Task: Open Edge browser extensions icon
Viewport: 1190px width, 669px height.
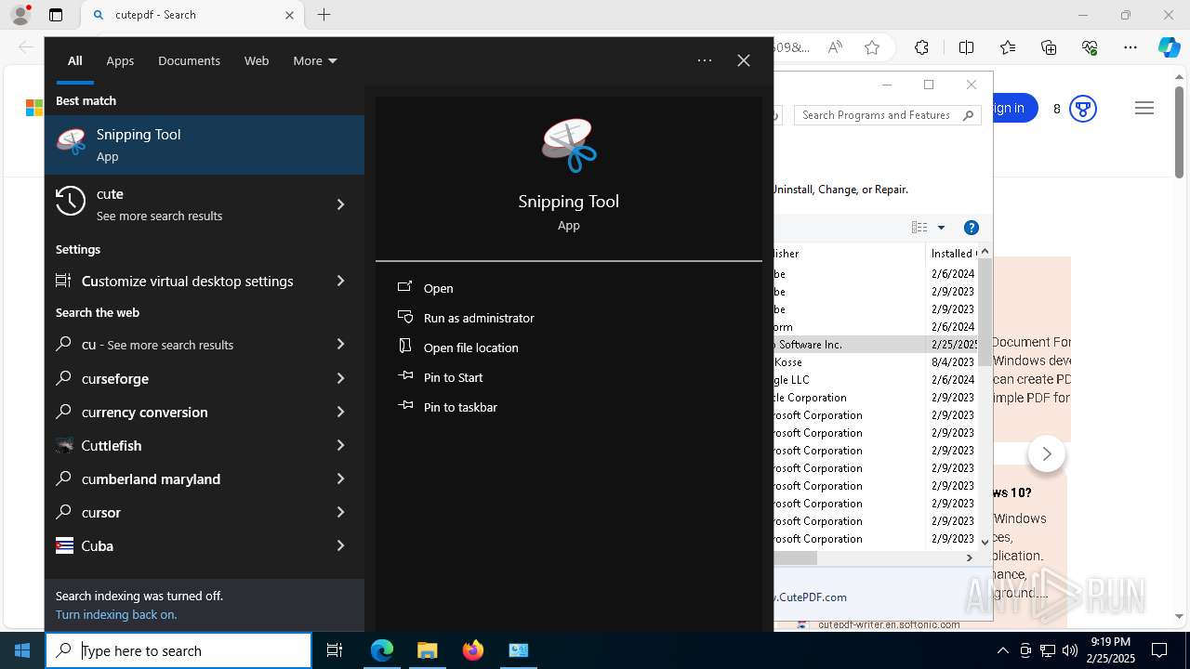Action: [x=921, y=47]
